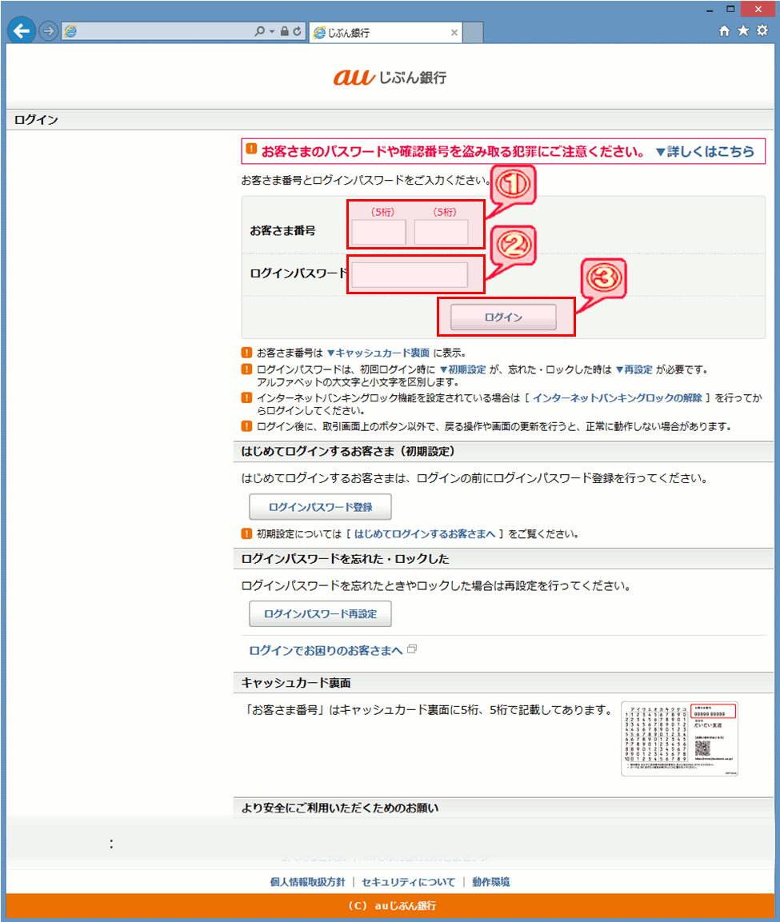Open インターネットバンキングロックの解除 link
The image size is (780, 922).
(617, 398)
